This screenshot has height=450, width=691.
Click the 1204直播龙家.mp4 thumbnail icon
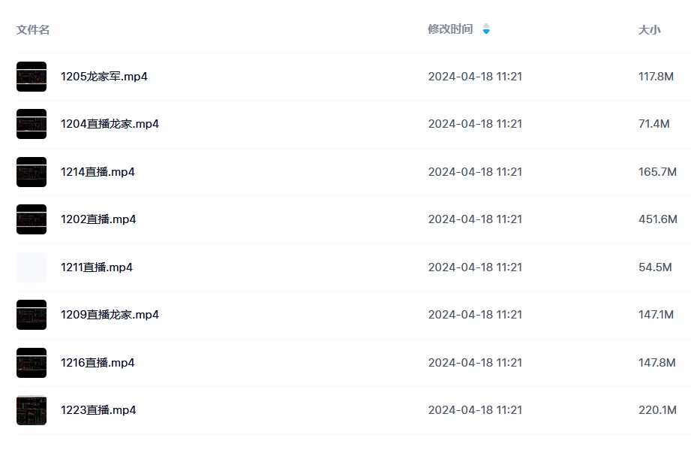click(x=32, y=124)
